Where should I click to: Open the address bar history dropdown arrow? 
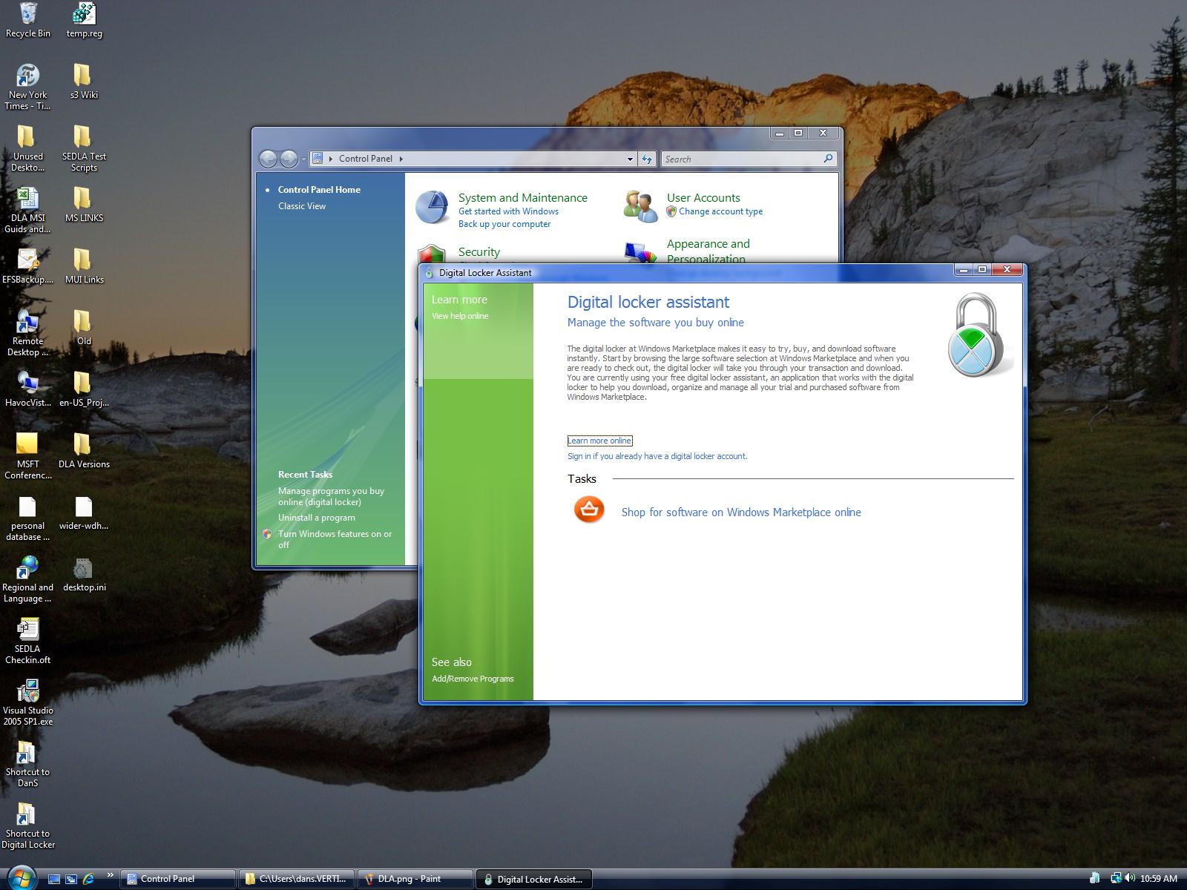630,159
